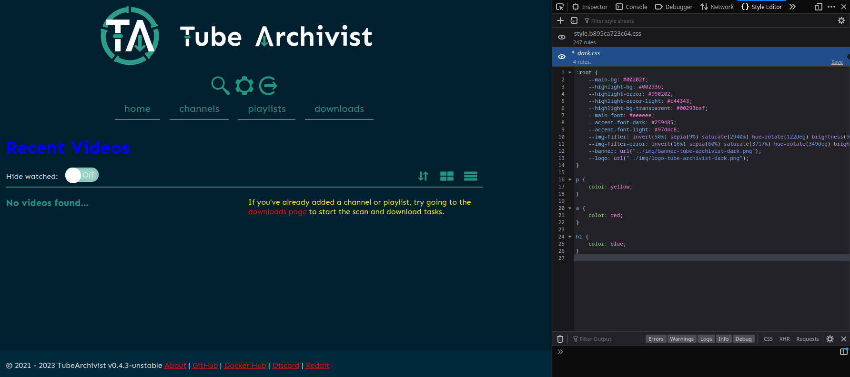Screen dimensions: 850x377
Task: Click the logout arrow icon
Action: pos(268,86)
